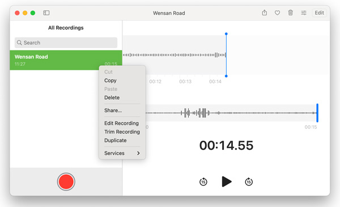Click the 00:15 overview end label
The width and height of the screenshot is (340, 207).
pyautogui.click(x=311, y=127)
